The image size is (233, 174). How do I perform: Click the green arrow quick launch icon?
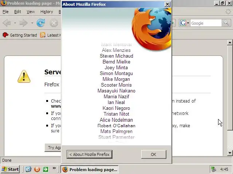pyautogui.click(x=46, y=169)
